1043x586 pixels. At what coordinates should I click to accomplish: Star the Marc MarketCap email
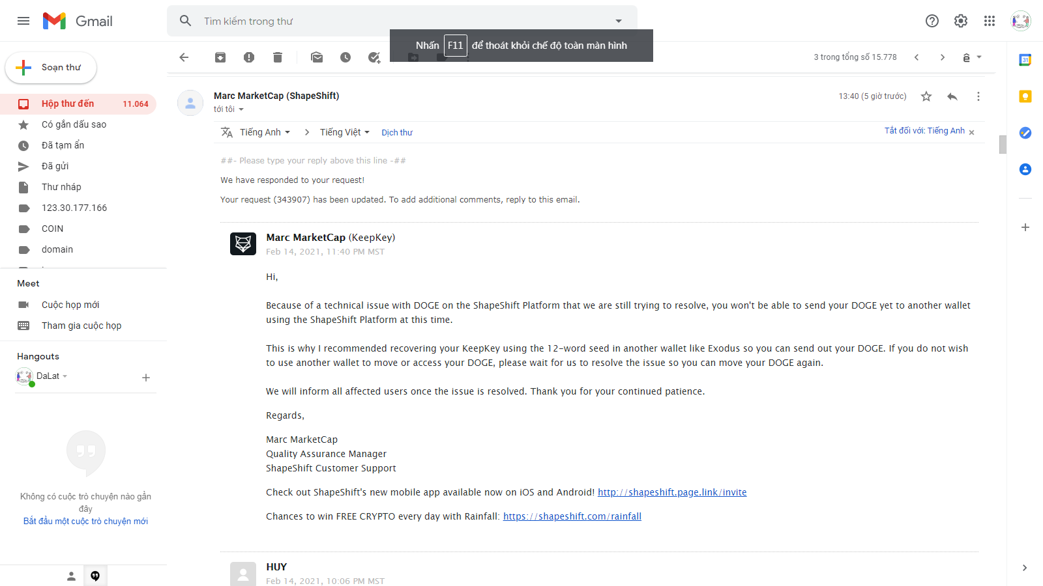point(926,96)
